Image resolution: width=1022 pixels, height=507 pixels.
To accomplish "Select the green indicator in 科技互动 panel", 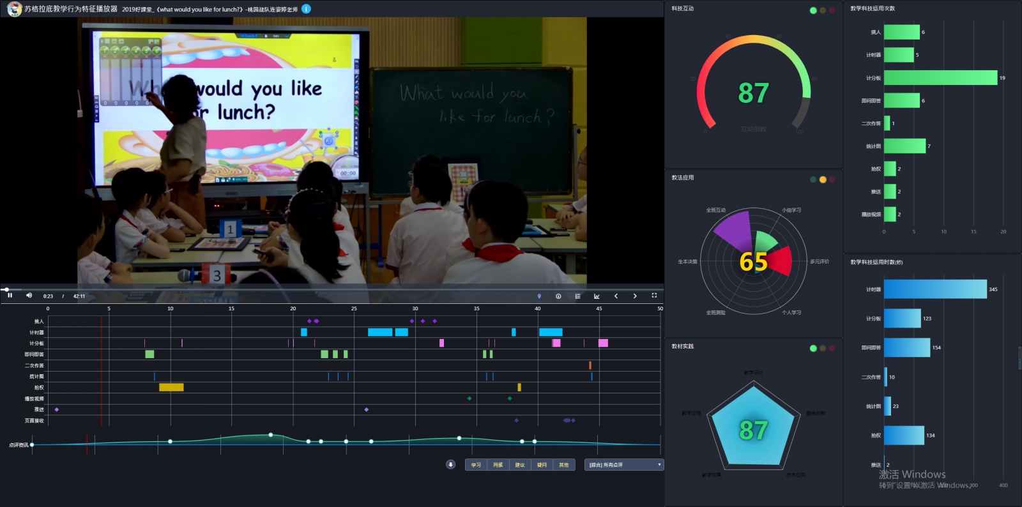I will 813,10.
